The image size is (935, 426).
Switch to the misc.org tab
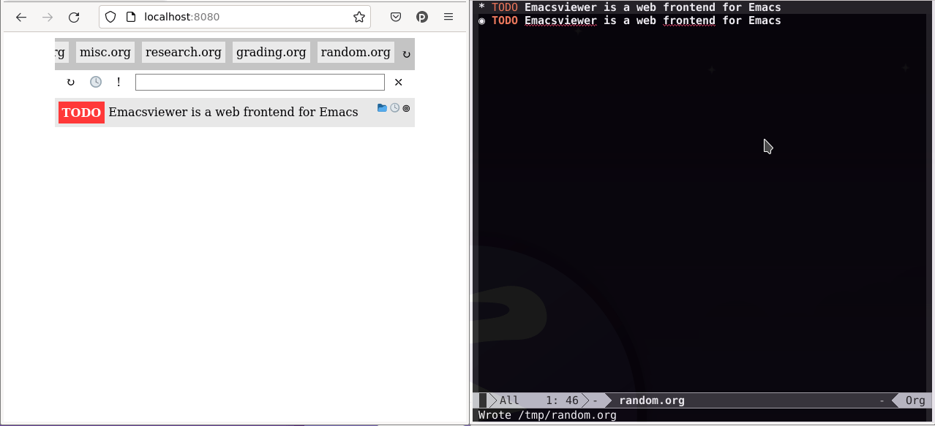[x=105, y=52]
